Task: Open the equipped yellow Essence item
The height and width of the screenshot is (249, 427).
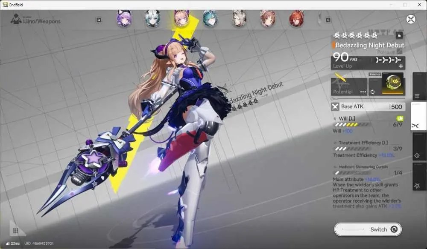Action: (392, 83)
